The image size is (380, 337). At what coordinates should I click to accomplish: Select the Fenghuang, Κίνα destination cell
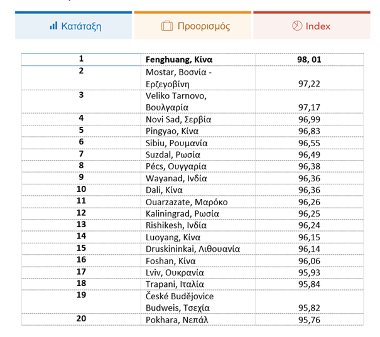coord(198,60)
